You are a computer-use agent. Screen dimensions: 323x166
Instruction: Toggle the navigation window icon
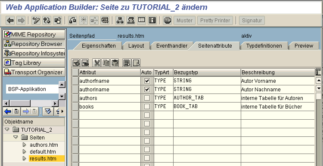(x=131, y=20)
